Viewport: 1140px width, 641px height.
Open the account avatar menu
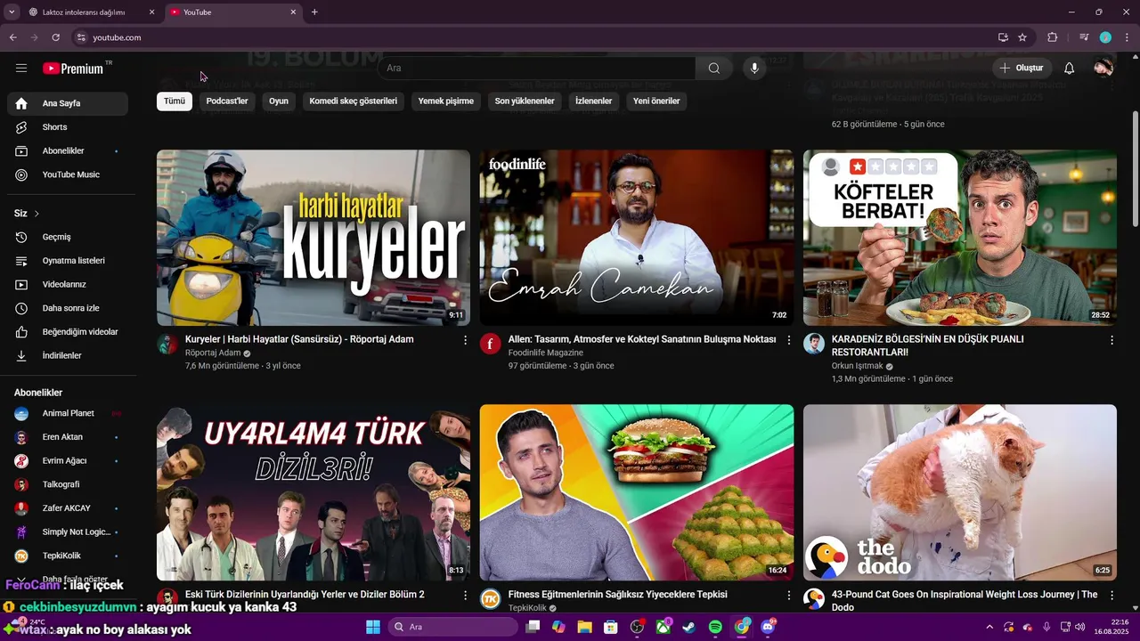1103,69
